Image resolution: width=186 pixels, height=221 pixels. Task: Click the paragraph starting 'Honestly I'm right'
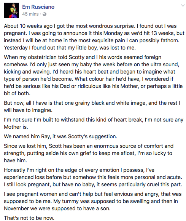93,177
